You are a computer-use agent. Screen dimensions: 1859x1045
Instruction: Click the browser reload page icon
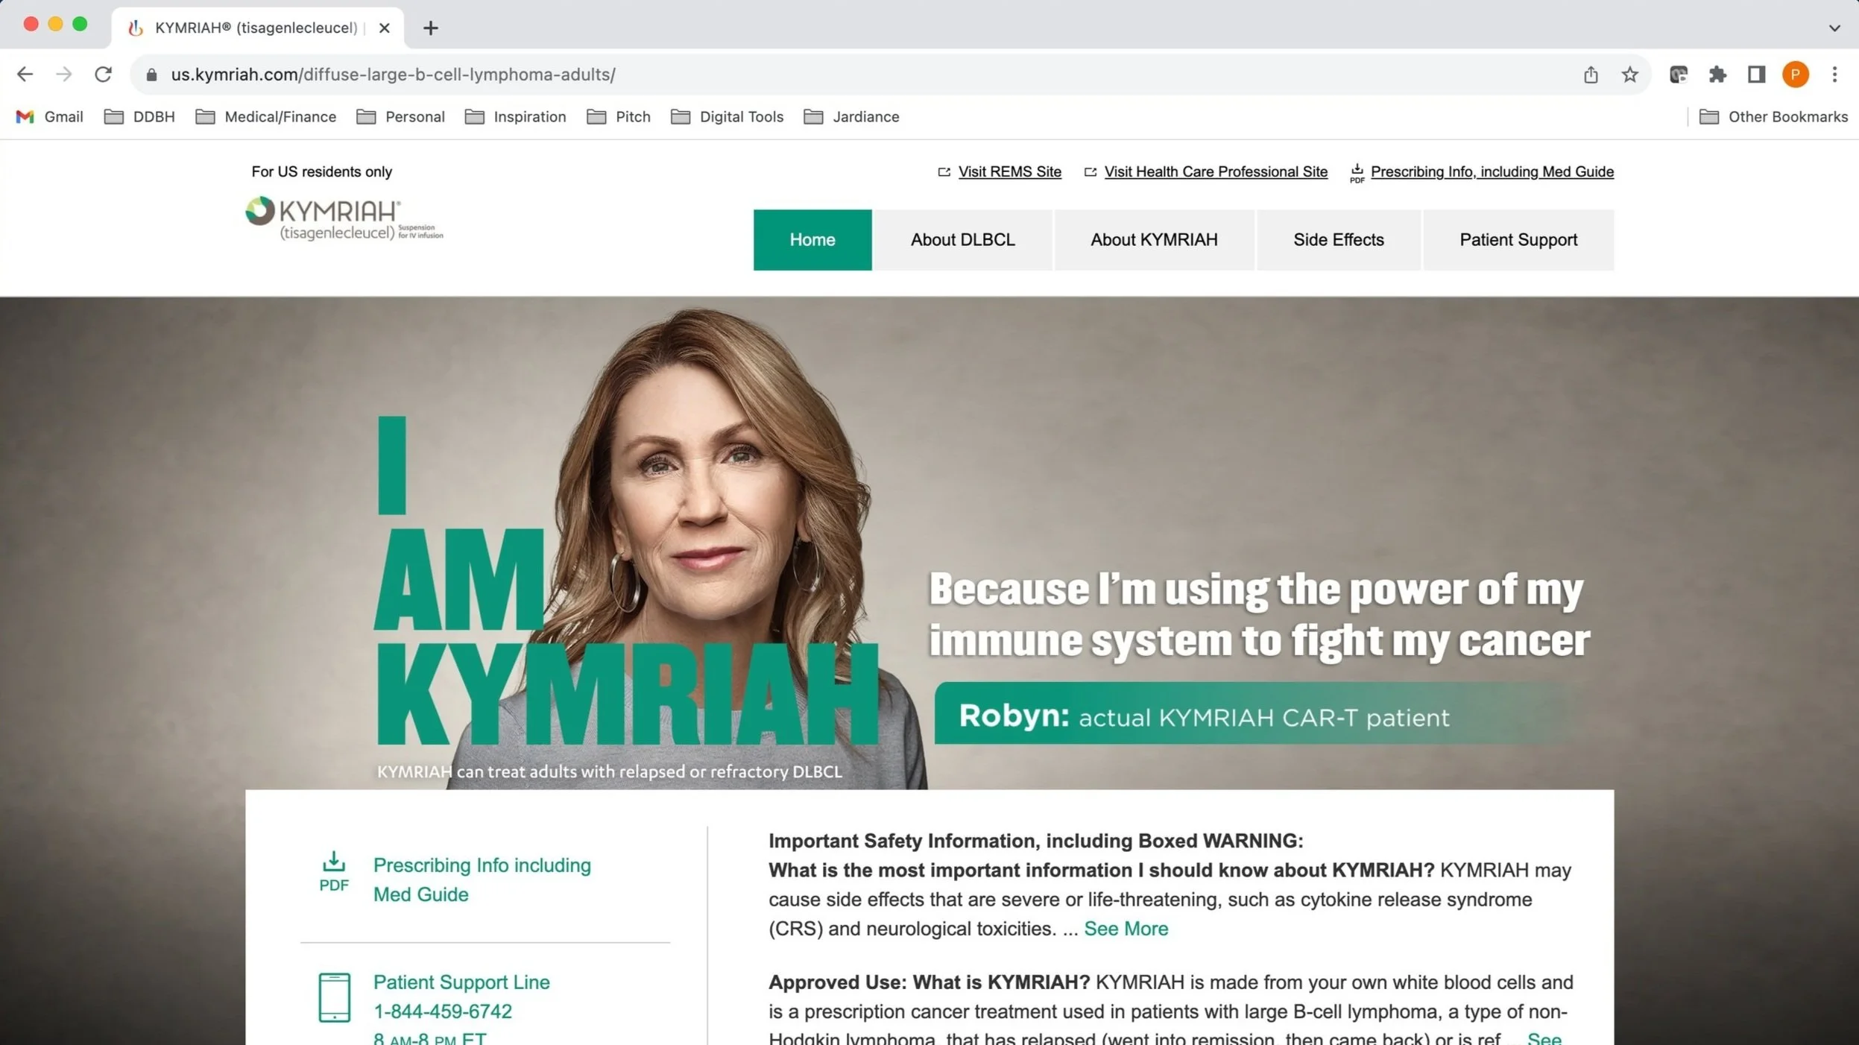pos(103,75)
